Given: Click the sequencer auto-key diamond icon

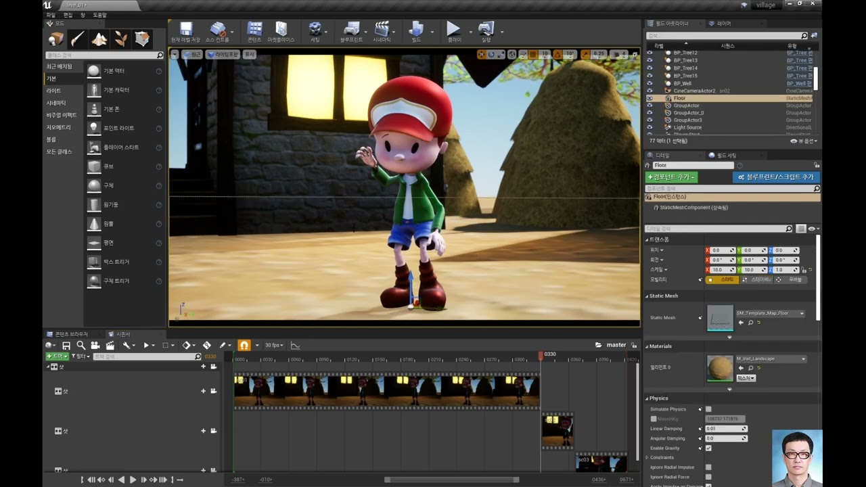Looking at the screenshot, I should (x=207, y=346).
